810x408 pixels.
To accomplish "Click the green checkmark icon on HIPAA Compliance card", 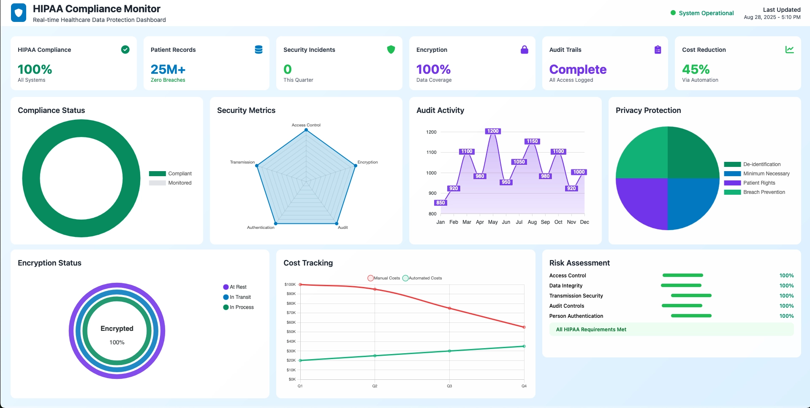I will [125, 50].
